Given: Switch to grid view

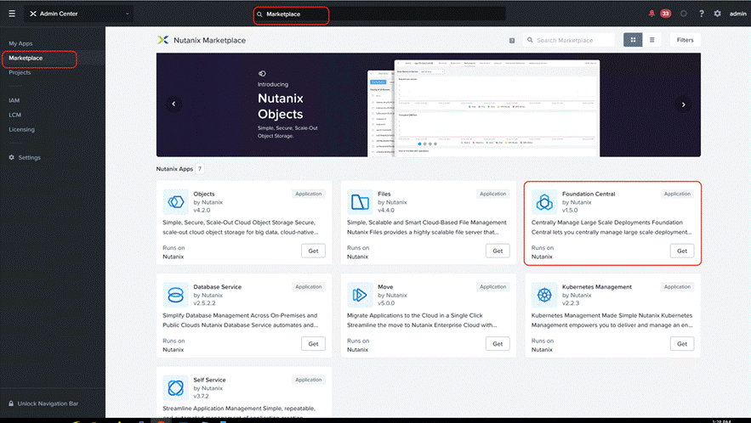Looking at the screenshot, I should (633, 40).
